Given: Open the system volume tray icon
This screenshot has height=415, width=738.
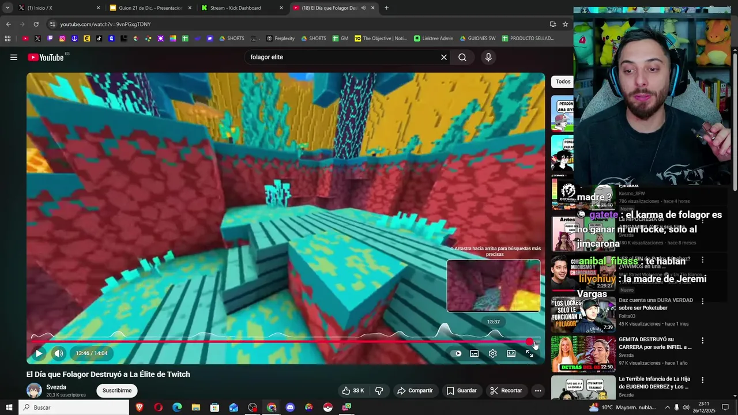Looking at the screenshot, I should [x=687, y=408].
